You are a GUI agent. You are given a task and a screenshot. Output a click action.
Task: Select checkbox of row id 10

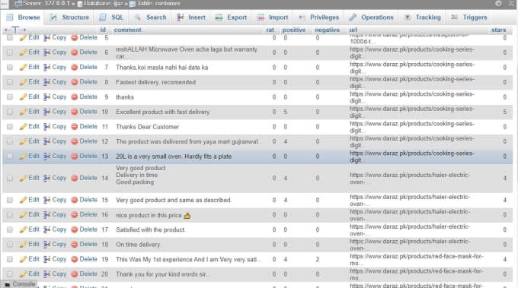click(10, 112)
